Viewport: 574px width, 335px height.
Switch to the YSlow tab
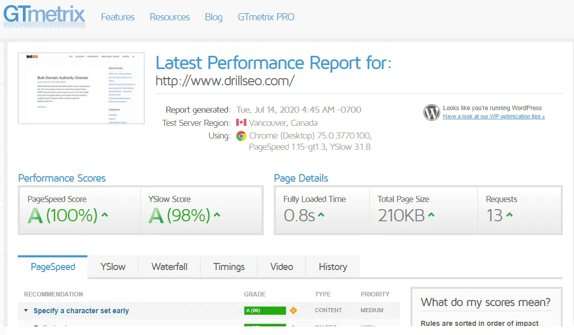(113, 267)
